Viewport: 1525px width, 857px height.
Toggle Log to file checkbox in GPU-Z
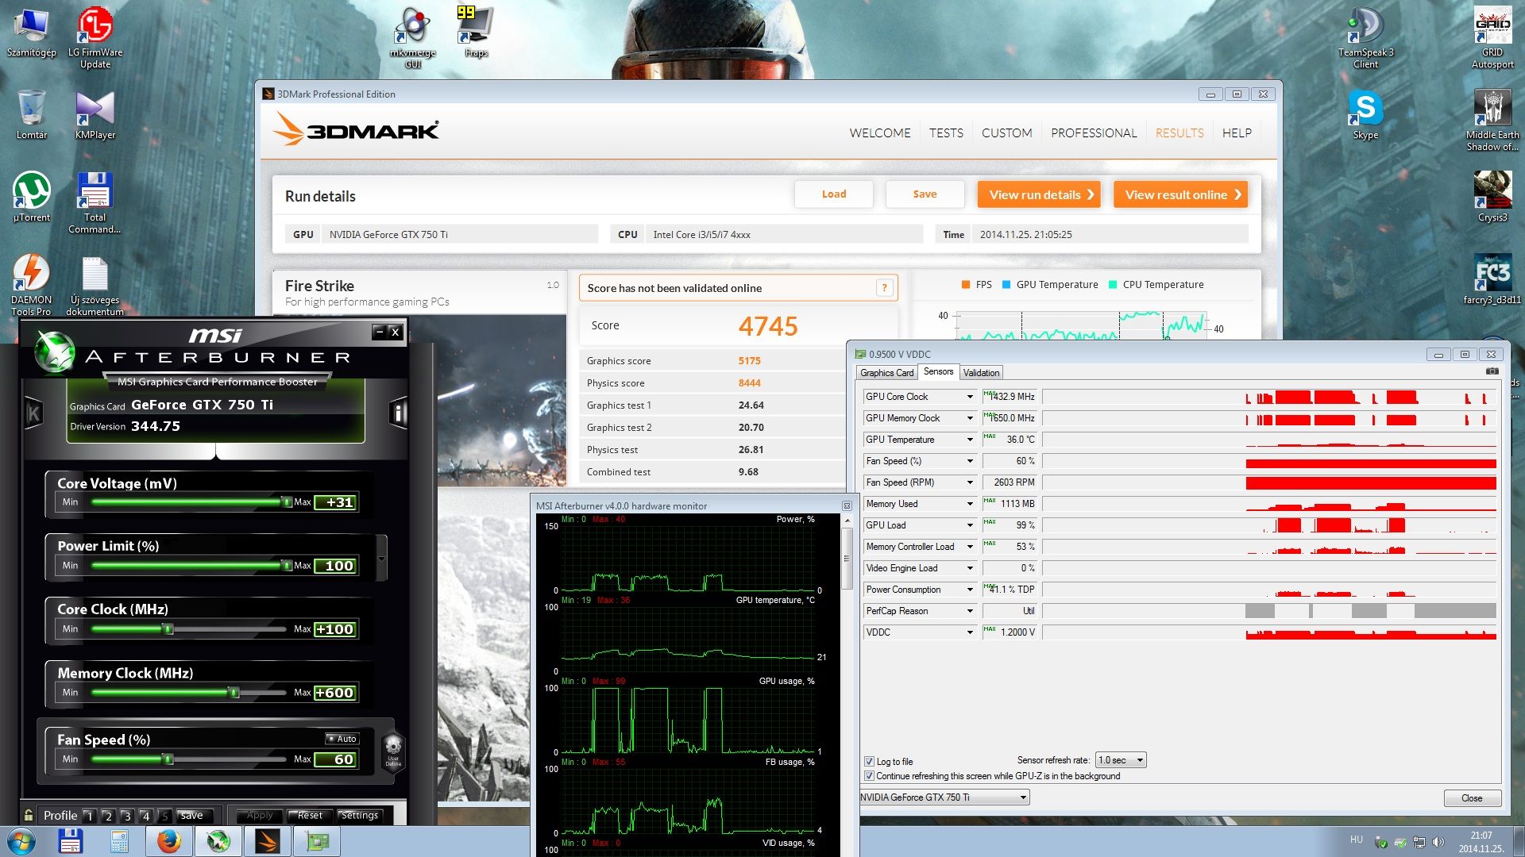pos(869,761)
